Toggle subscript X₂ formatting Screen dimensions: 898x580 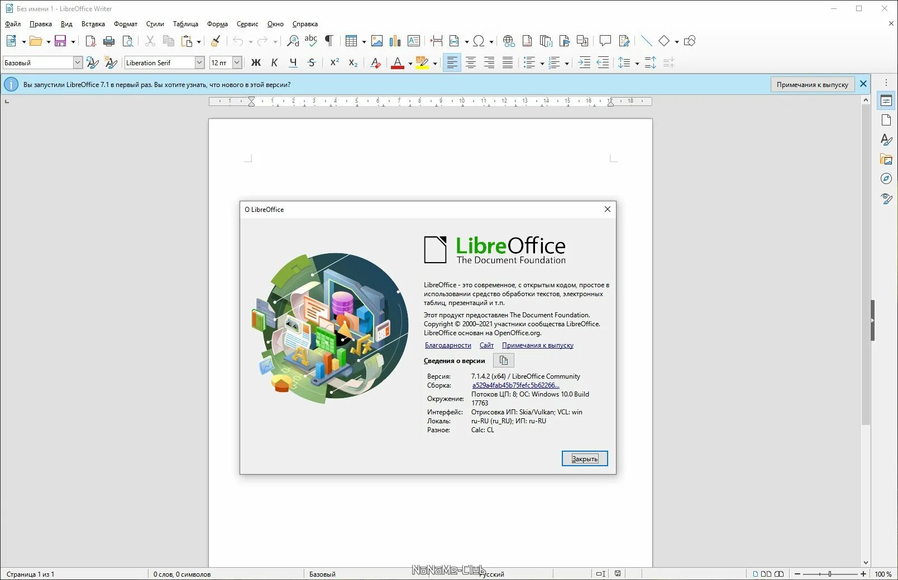[x=353, y=62]
